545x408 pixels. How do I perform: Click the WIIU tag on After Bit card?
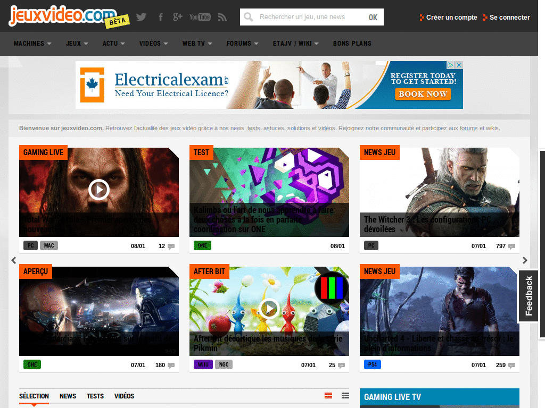pyautogui.click(x=203, y=364)
